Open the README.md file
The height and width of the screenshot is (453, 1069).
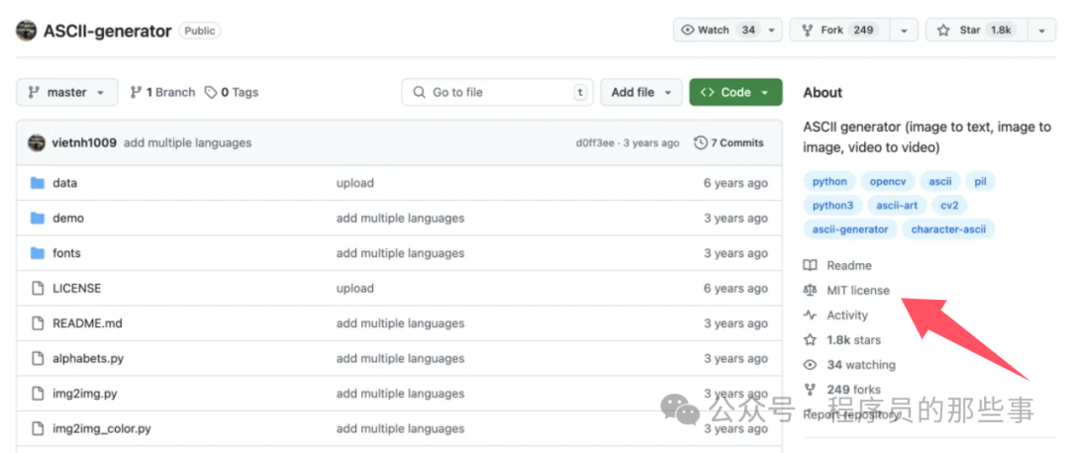pos(87,323)
